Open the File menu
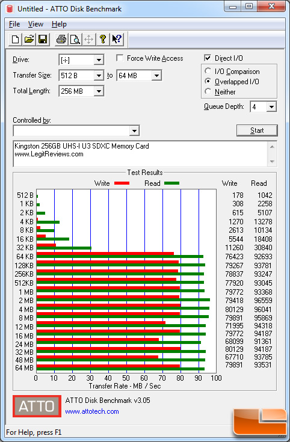 14,24
